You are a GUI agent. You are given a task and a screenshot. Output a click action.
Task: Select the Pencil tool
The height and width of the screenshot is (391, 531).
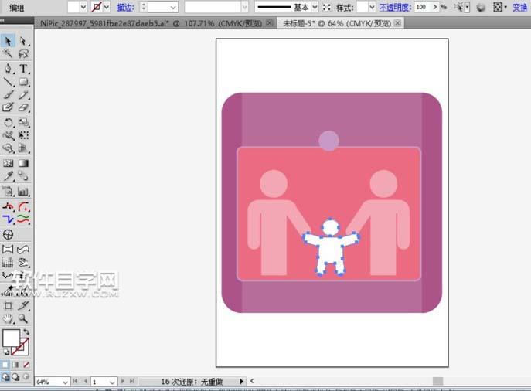click(x=23, y=95)
